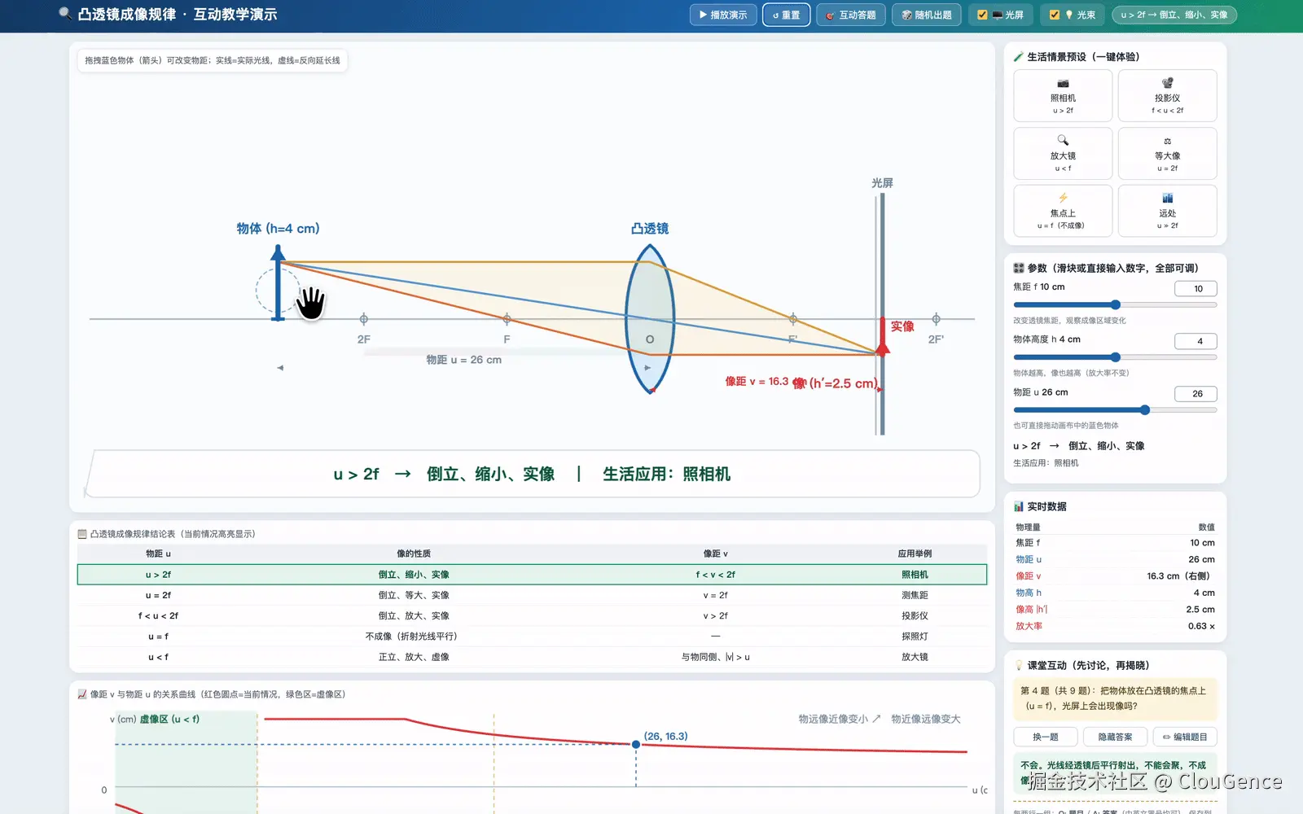
Task: Click the 播放演示 play button
Action: 723,15
